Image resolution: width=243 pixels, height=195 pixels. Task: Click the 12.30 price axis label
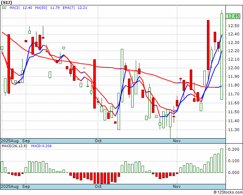(x=234, y=42)
